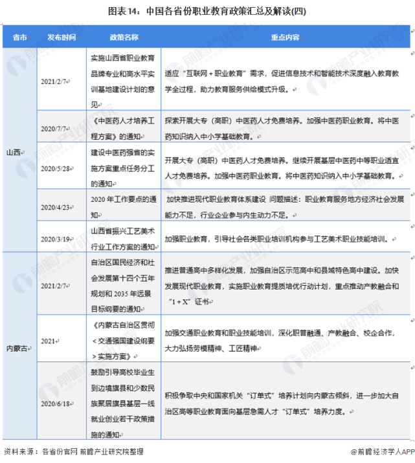Click content text 积极争取中央和国家机关"订单式"培养计划

tap(282, 404)
